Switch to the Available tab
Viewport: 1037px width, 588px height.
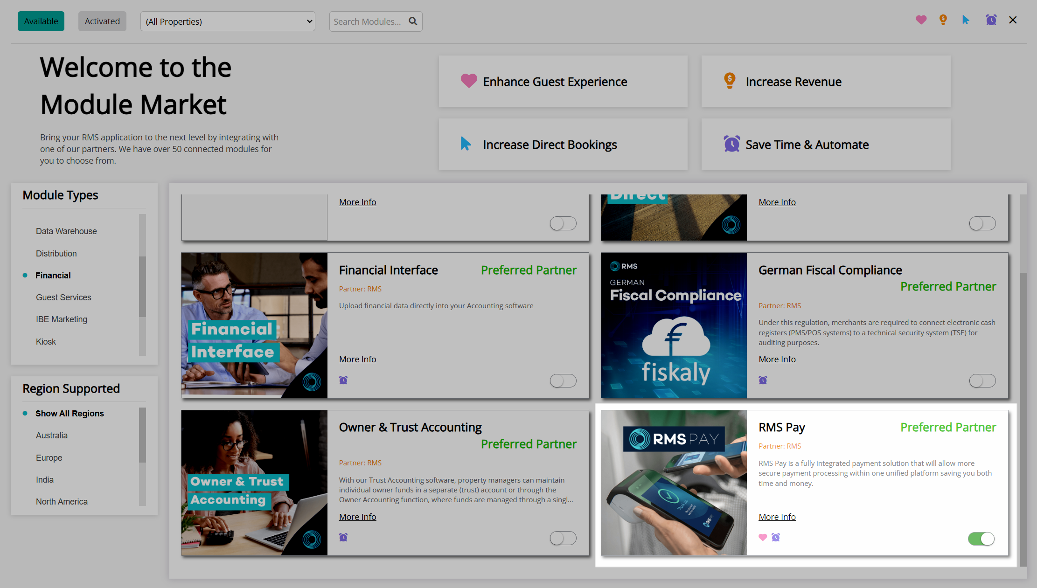click(x=41, y=21)
